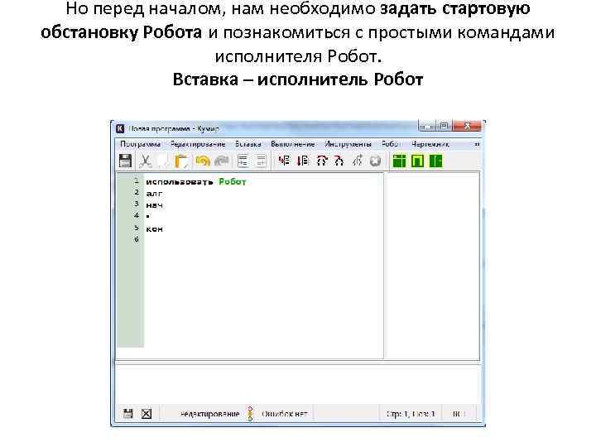Image resolution: width=596 pixels, height=447 pixels.
Task: Click inside the output console area
Action: point(297,384)
